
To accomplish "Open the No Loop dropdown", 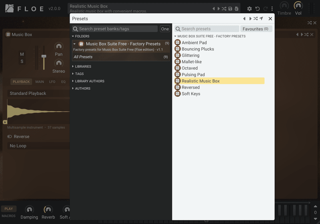I will coord(39,146).
